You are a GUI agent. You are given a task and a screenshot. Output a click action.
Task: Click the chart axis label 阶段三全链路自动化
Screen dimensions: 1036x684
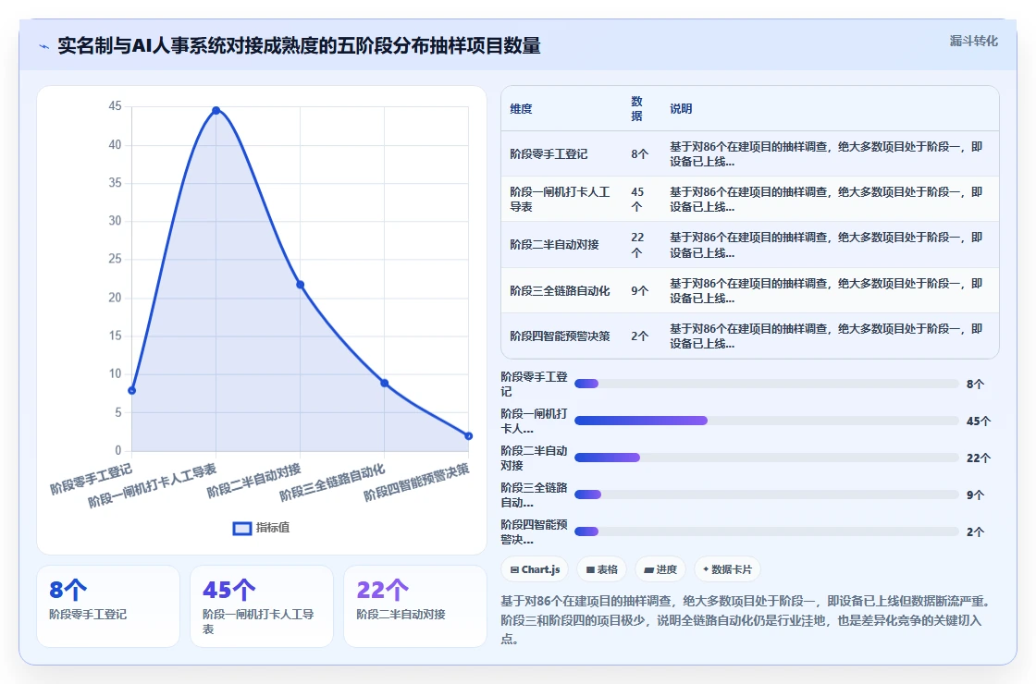click(x=332, y=482)
